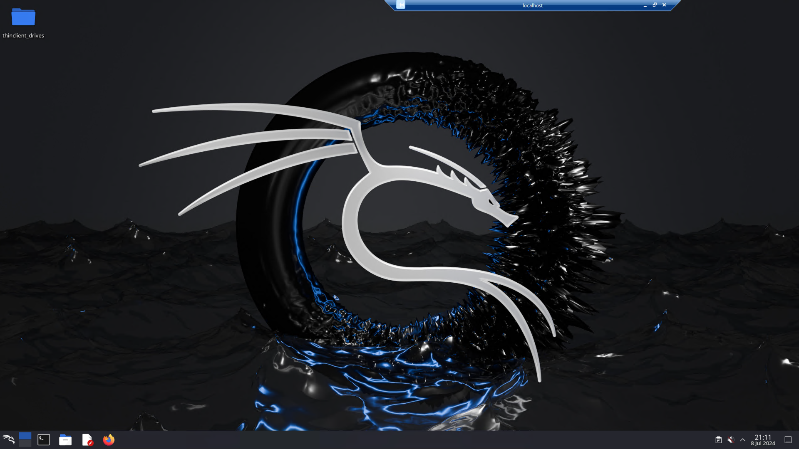The width and height of the screenshot is (799, 449).
Task: Start Firefox from the bottom panel
Action: pyautogui.click(x=109, y=439)
